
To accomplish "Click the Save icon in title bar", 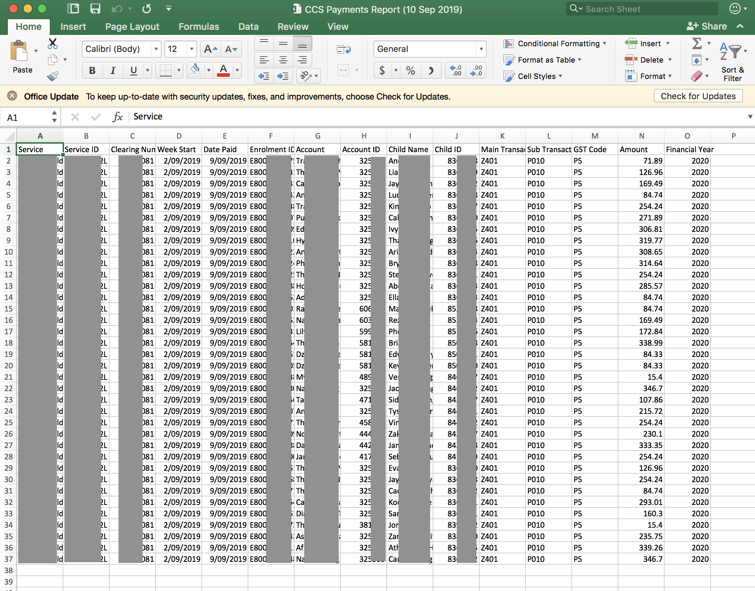I will pyautogui.click(x=95, y=9).
